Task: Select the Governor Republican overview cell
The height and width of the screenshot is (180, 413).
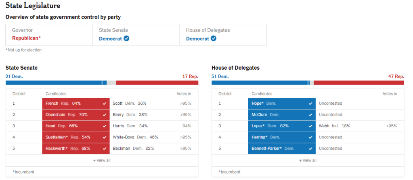Action: 49,35
